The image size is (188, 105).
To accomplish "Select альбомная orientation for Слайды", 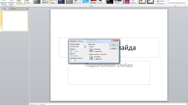I will (95, 51).
